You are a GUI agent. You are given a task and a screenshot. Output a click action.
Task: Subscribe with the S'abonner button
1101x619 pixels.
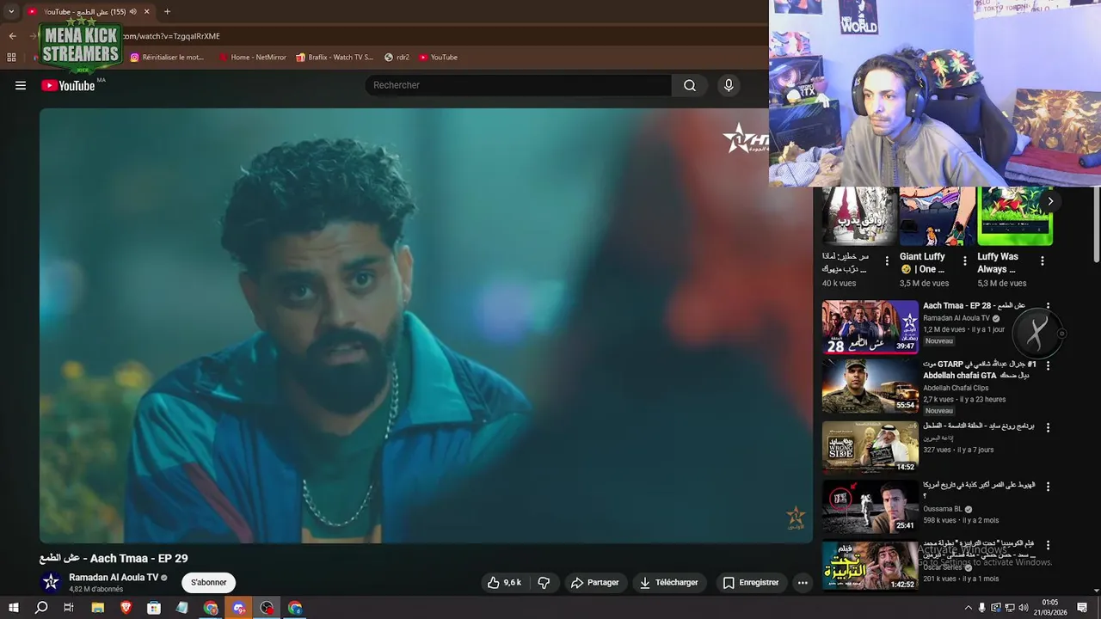(x=209, y=582)
